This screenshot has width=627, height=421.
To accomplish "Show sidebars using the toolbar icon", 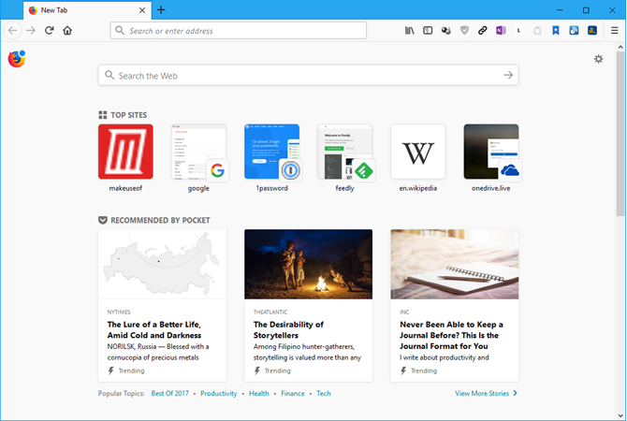I will 428,31.
